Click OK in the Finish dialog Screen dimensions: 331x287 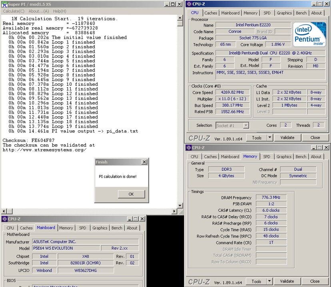pyautogui.click(x=131, y=194)
